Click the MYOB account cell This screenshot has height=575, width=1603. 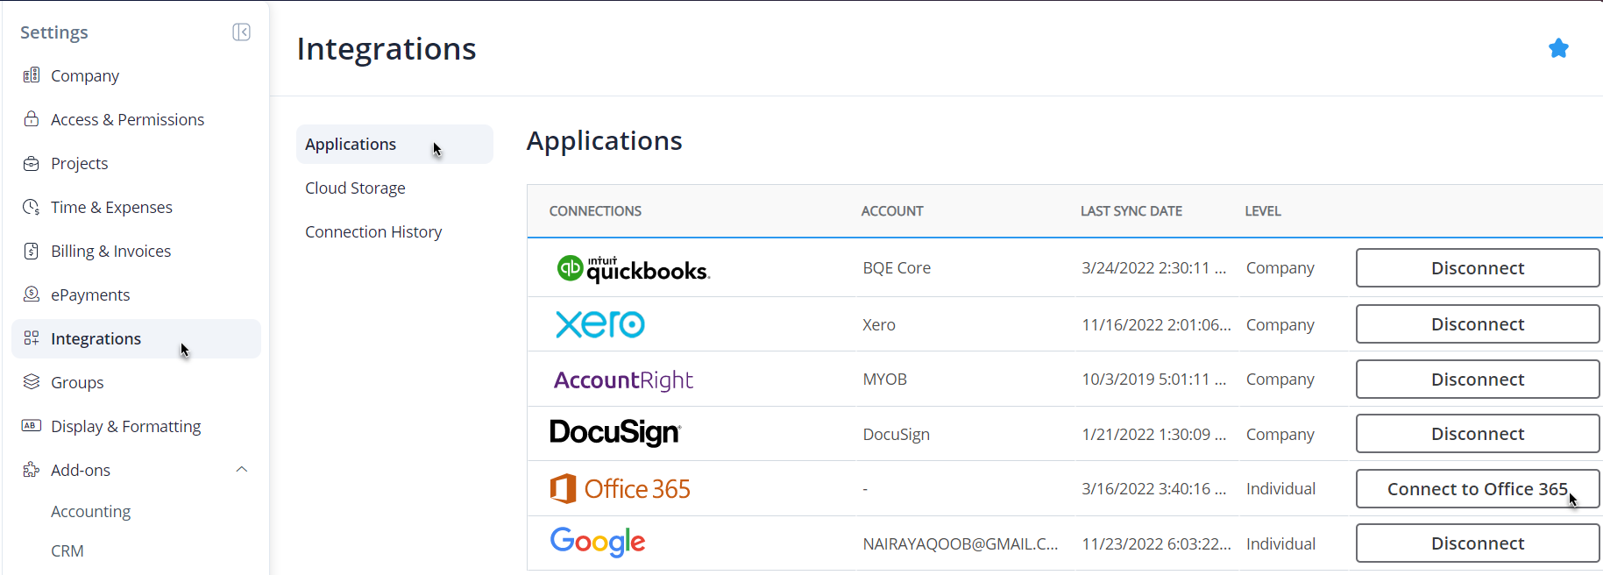(885, 380)
